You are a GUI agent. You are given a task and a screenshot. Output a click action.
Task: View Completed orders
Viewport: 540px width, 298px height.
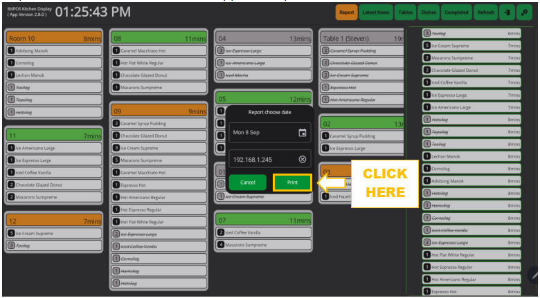click(456, 12)
